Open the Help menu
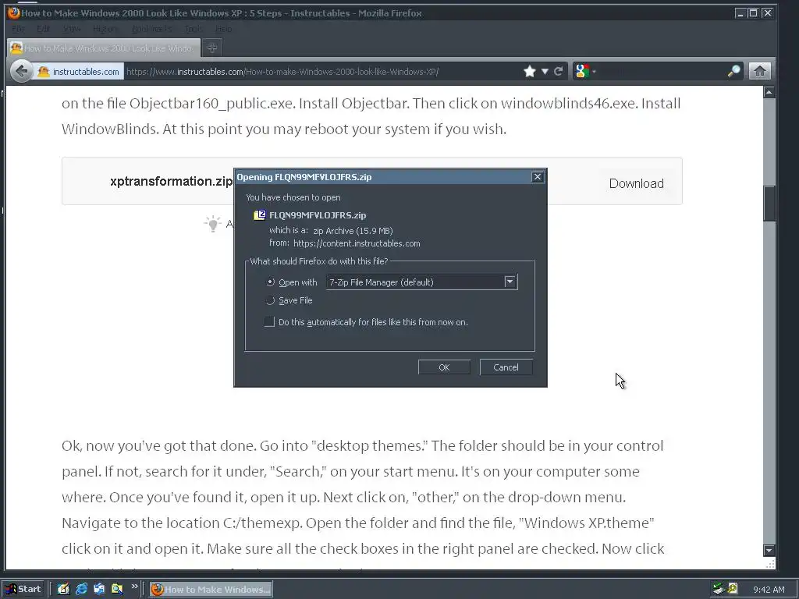The height and width of the screenshot is (599, 799). pos(223,29)
